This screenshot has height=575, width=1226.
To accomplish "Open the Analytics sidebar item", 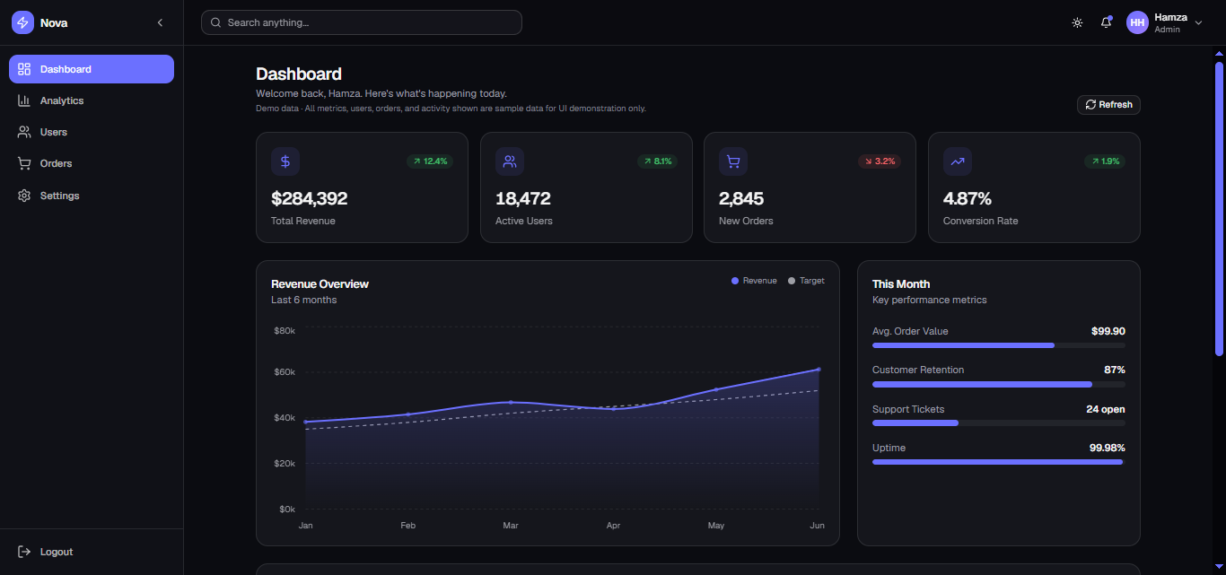I will (92, 100).
